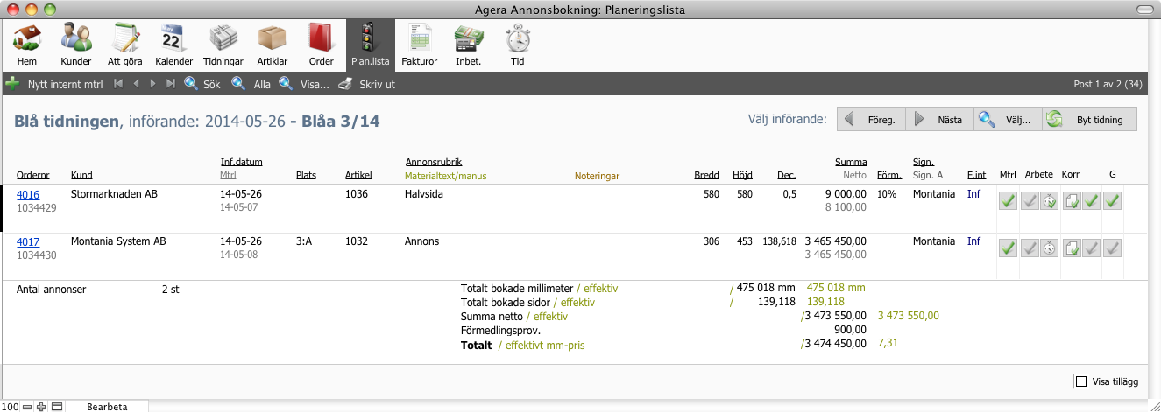The height and width of the screenshot is (412, 1161).
Task: Click the Byt tidning button
Action: coord(1089,120)
